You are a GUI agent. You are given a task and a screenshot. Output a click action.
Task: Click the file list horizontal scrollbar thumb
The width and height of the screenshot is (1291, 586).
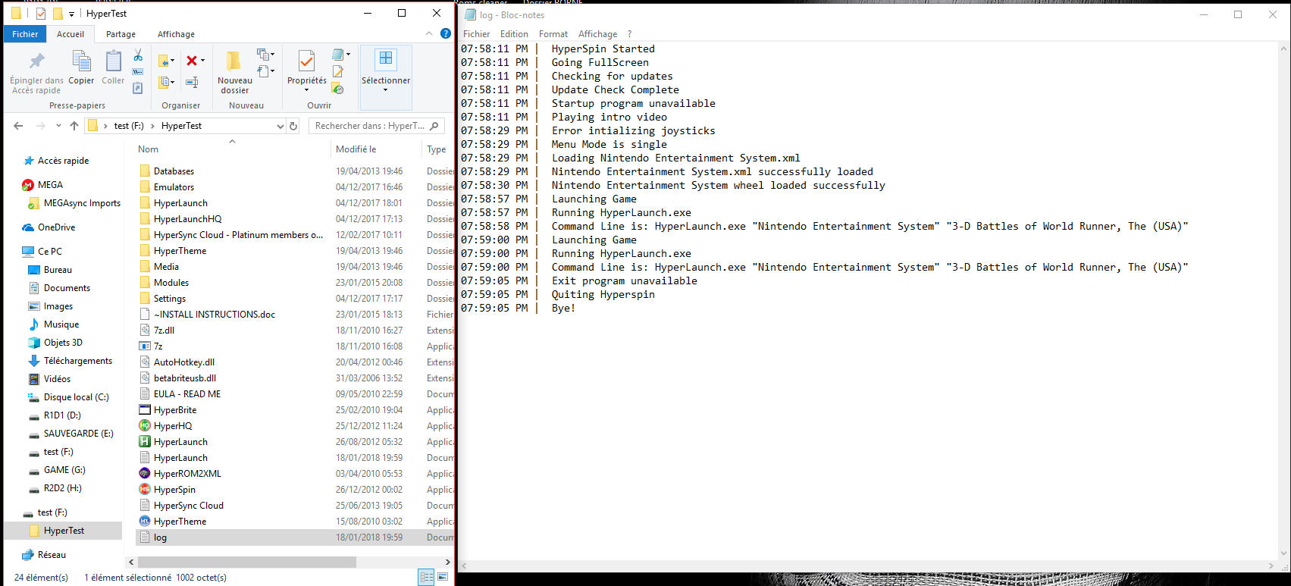(x=247, y=562)
